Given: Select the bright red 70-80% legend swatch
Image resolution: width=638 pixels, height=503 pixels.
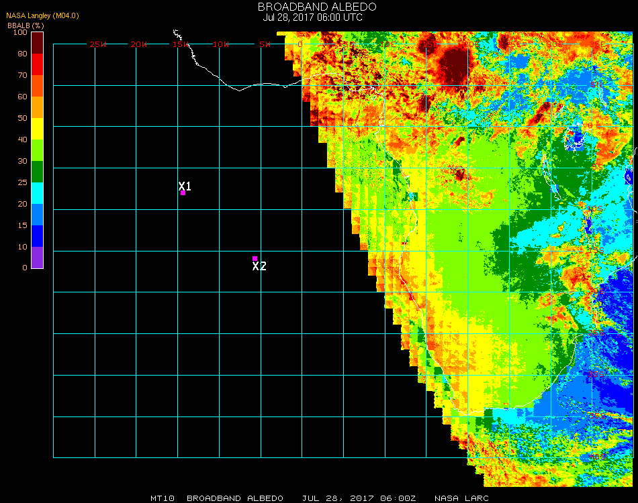Looking at the screenshot, I should tap(37, 64).
